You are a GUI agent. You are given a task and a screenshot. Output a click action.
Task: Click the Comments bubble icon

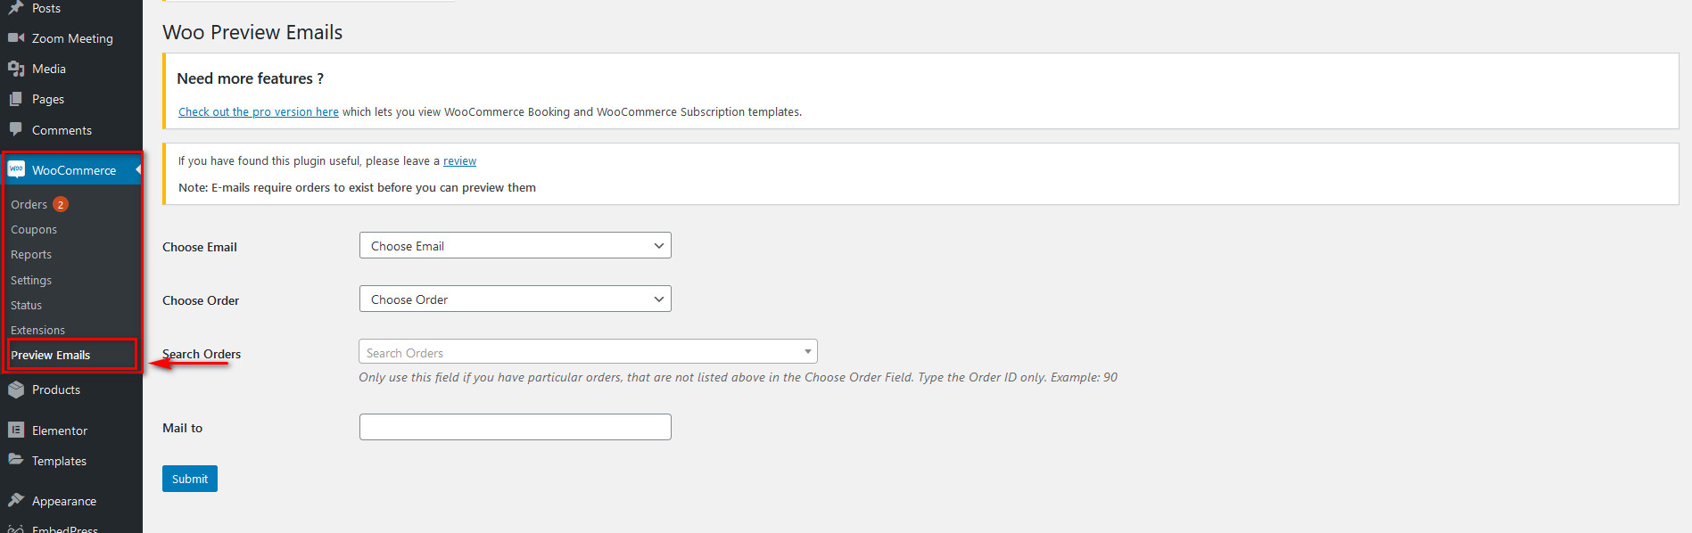16,130
